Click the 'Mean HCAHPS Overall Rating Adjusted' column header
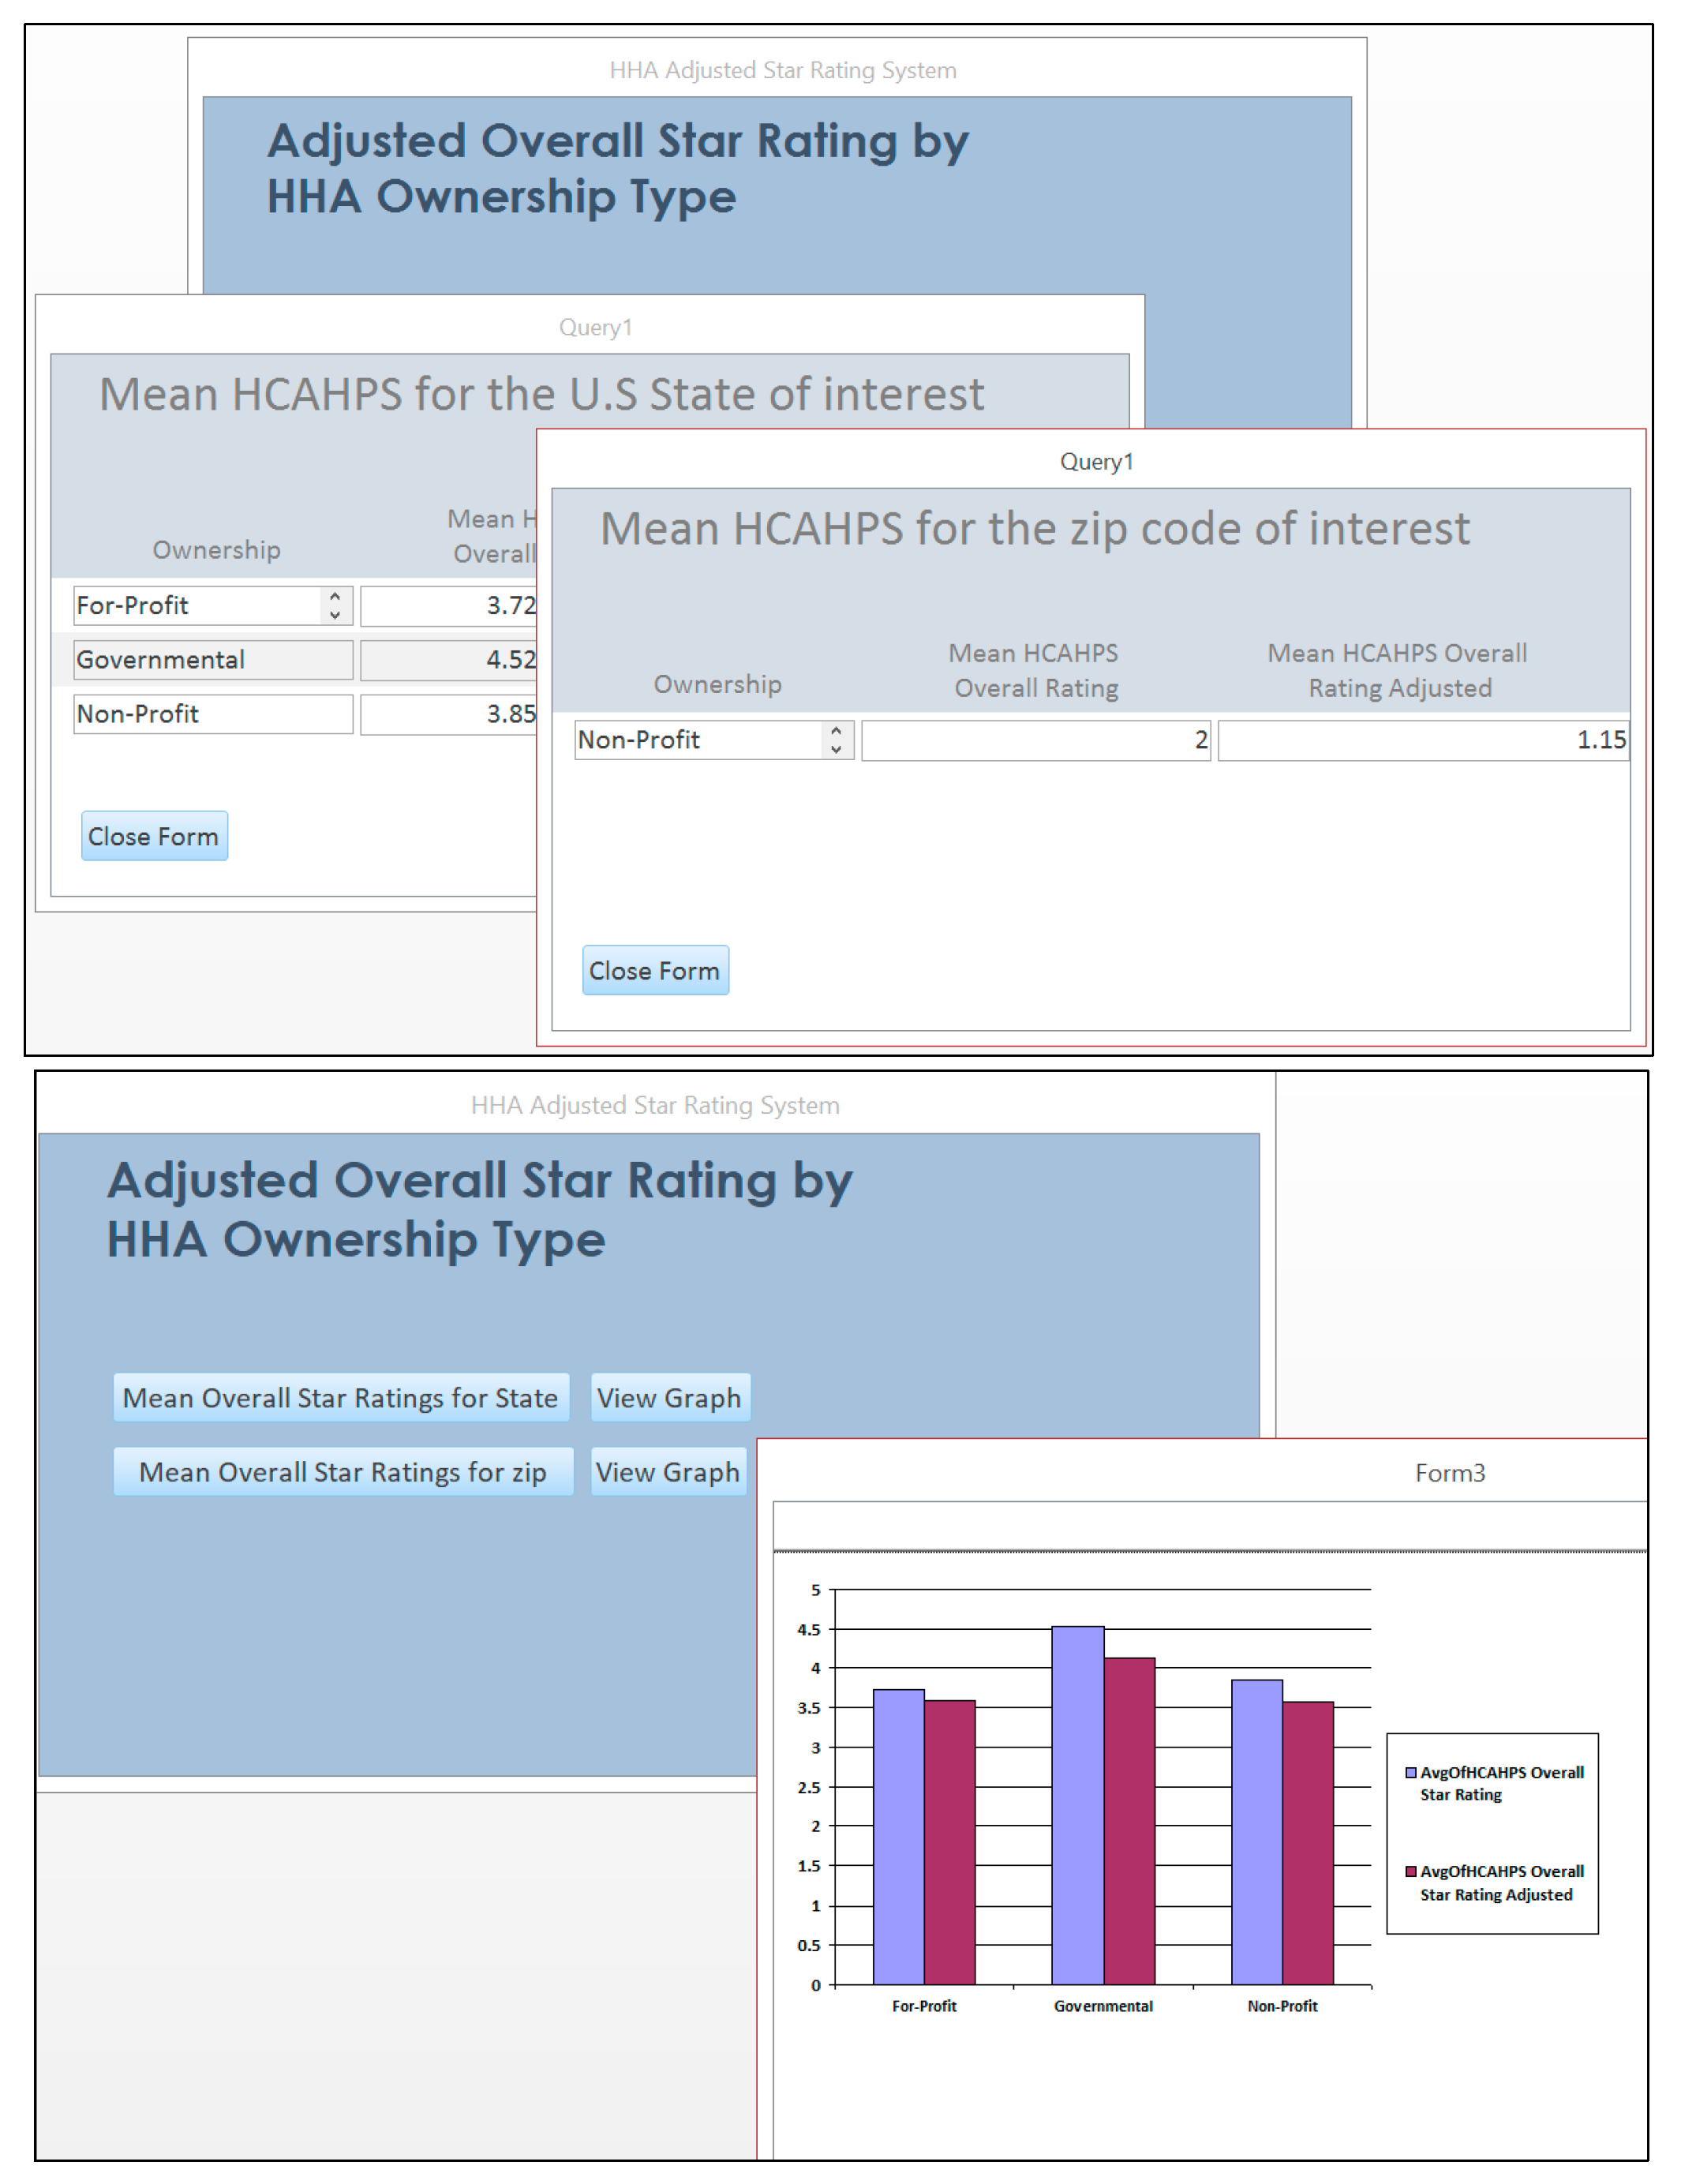This screenshot has width=1681, height=2184. [x=1397, y=670]
